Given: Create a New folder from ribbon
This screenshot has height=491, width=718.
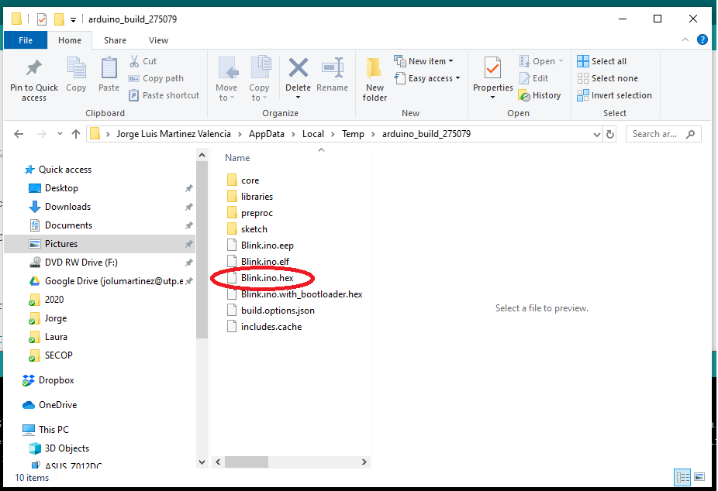Looking at the screenshot, I should [375, 77].
